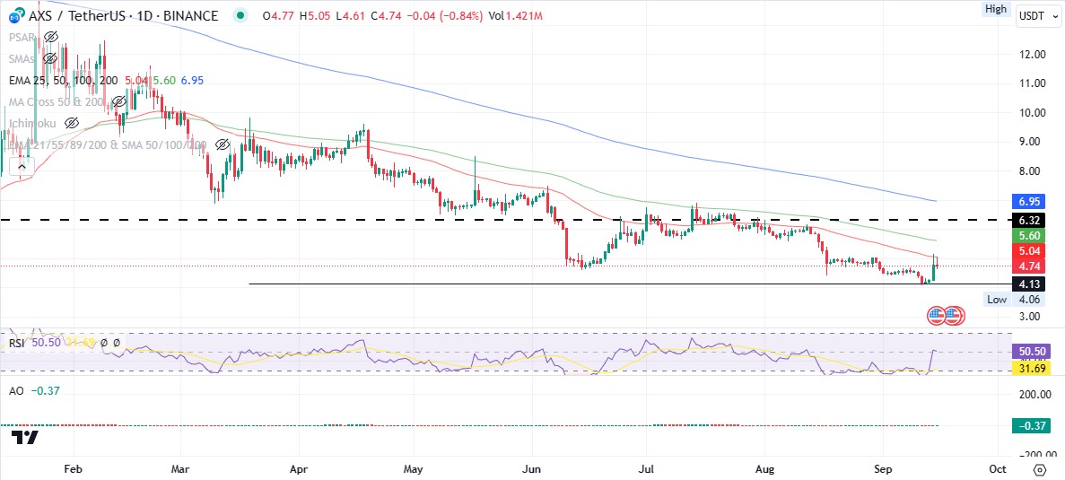Unhide the EMA 21/55/89/200 & SMA indicator
The height and width of the screenshot is (480, 1065).
click(222, 145)
